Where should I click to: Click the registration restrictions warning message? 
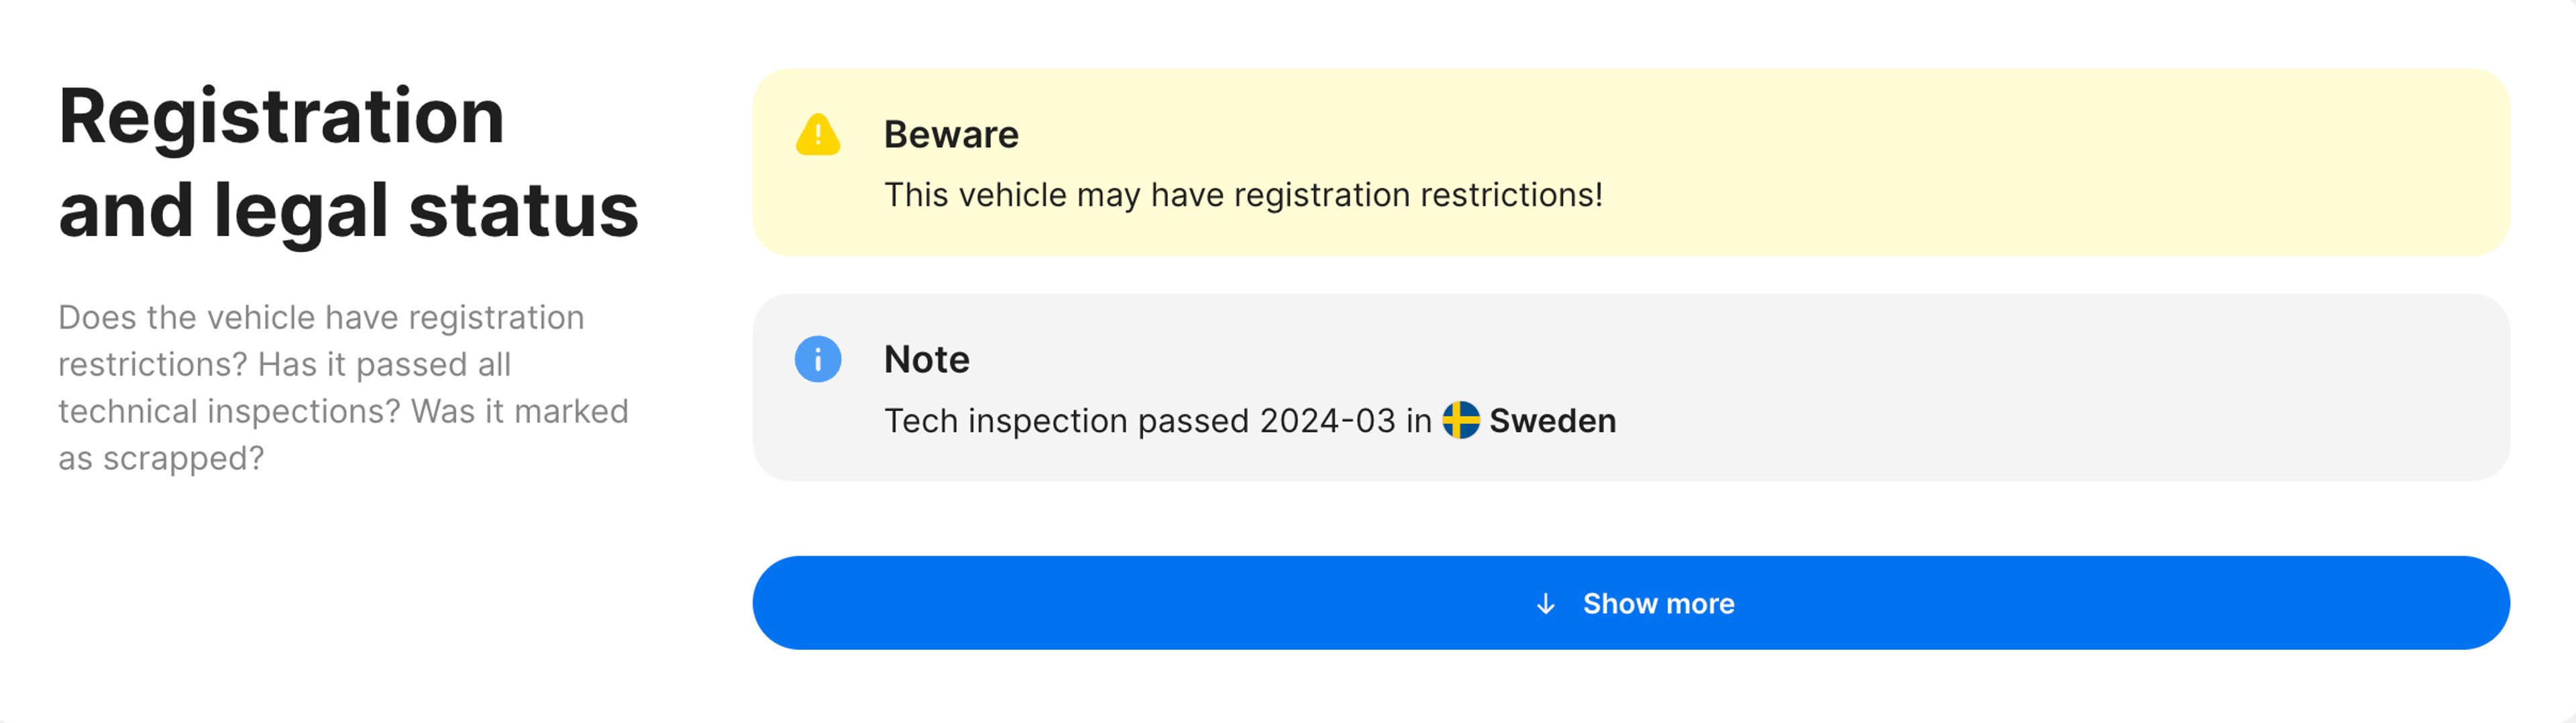click(1242, 195)
